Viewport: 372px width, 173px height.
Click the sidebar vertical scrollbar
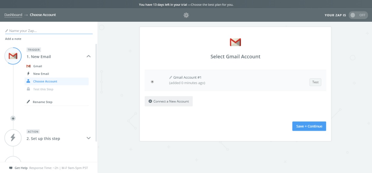click(96, 93)
